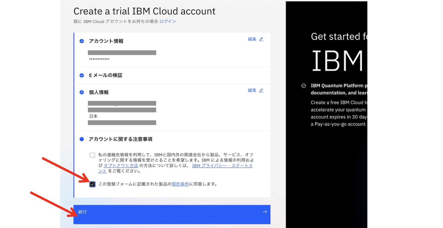Click 編集 link for アカウント情報
Viewport: 443px width, 228px height.
click(x=252, y=39)
